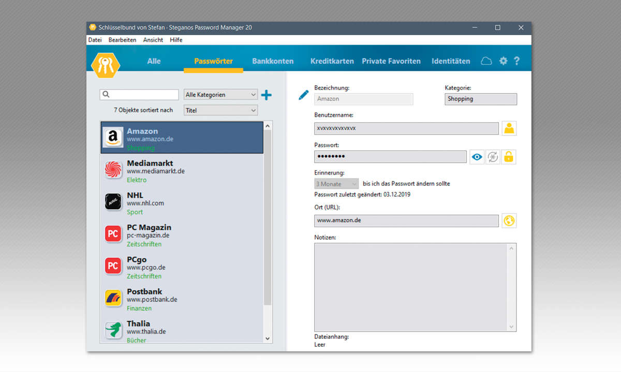Click the user icon beside Benutzername

(509, 129)
